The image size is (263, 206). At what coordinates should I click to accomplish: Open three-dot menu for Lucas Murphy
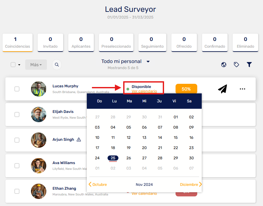[x=242, y=89]
